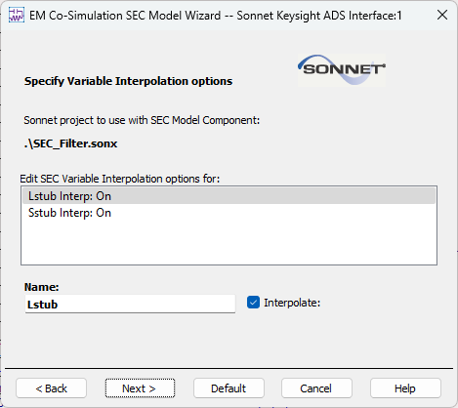Click the '.\SEC_Filter.sonx' project path text
458x408 pixels.
(x=70, y=143)
